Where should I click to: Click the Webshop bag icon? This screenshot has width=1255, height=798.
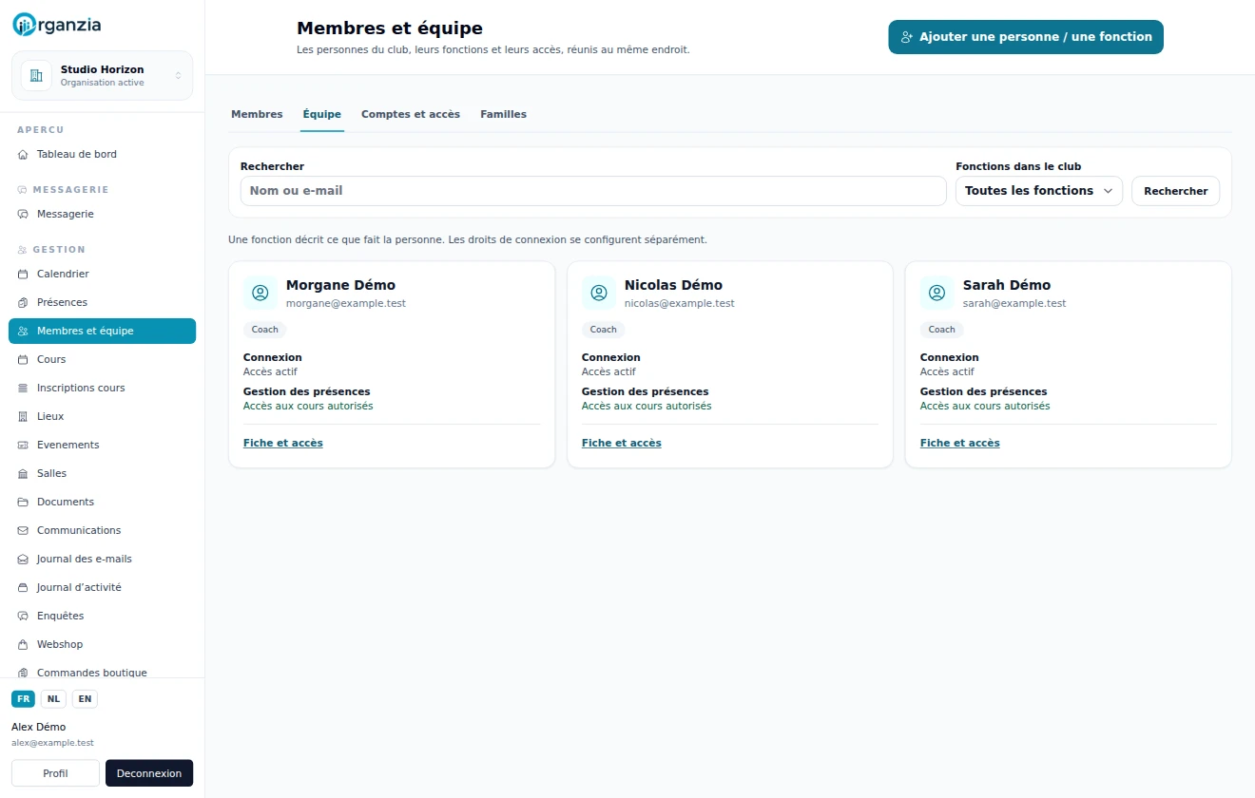[23, 644]
